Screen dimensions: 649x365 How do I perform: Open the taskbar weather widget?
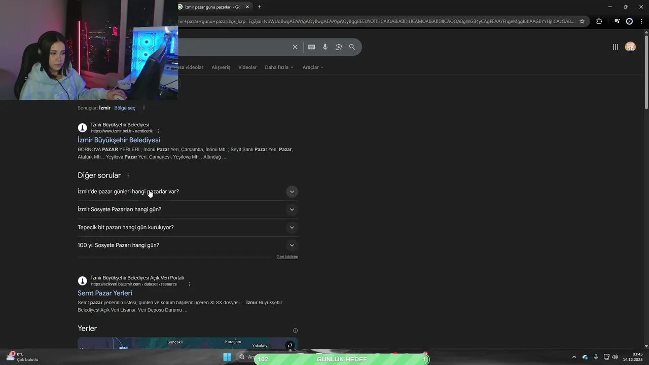[22, 357]
